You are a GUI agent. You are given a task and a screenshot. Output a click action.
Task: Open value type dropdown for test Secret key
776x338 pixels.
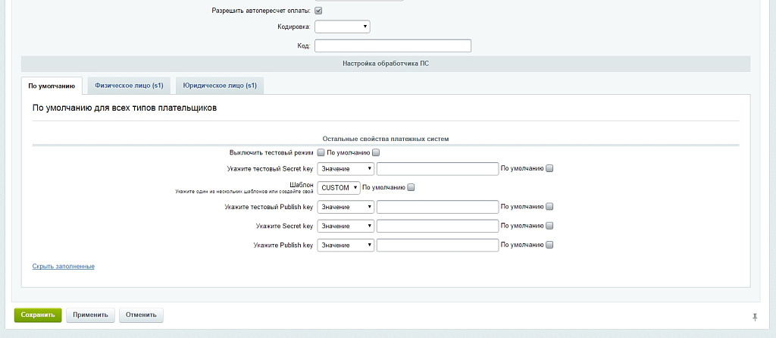346,168
